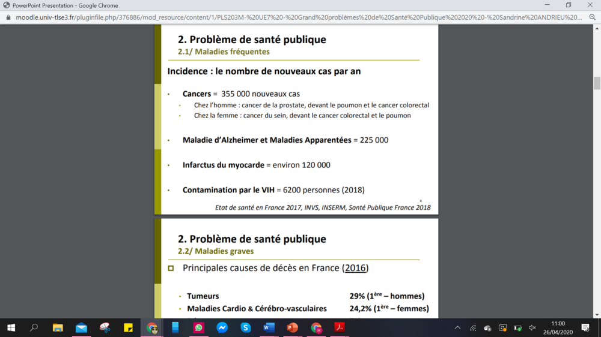Image resolution: width=601 pixels, height=337 pixels.
Task: Click the site security padlock icon
Action: click(8, 17)
